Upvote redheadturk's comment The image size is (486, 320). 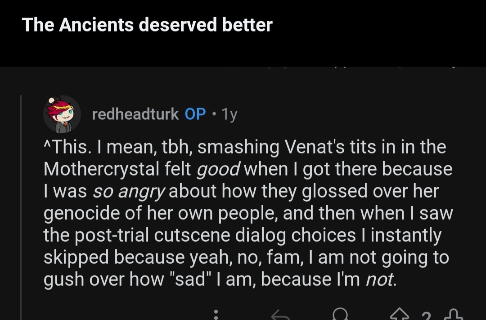coord(400,314)
